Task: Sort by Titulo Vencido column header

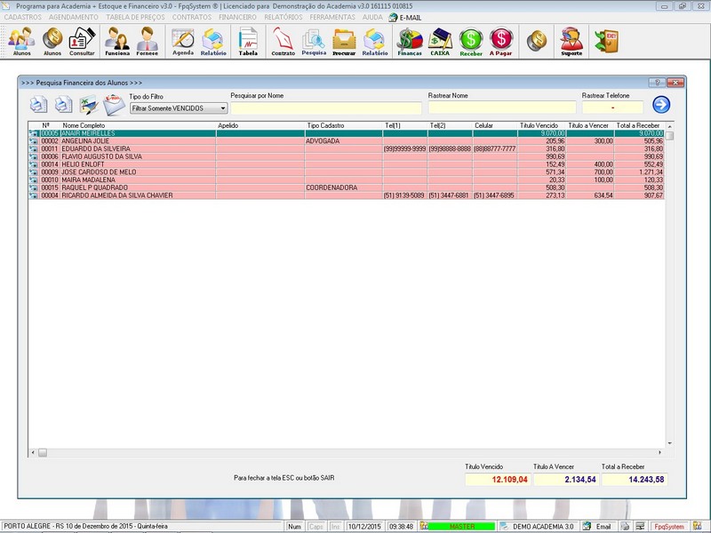Action: pos(541,125)
